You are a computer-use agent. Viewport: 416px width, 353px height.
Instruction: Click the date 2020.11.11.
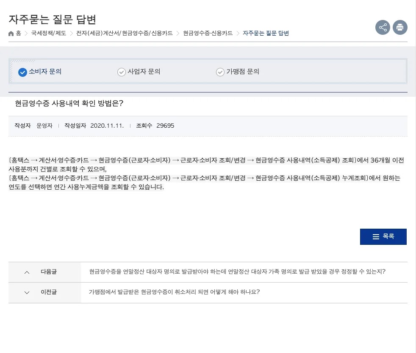point(107,126)
